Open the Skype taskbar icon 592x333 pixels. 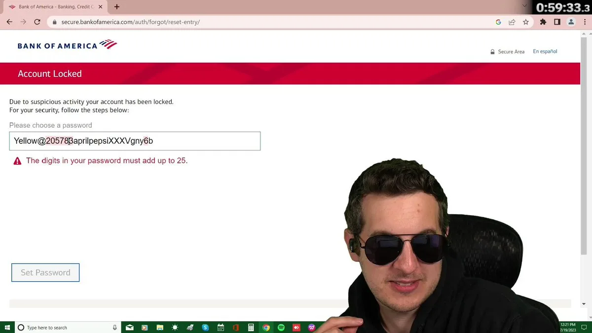[205, 328]
